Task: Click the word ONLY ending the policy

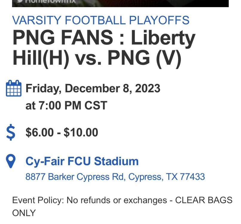Action: pos(24,213)
